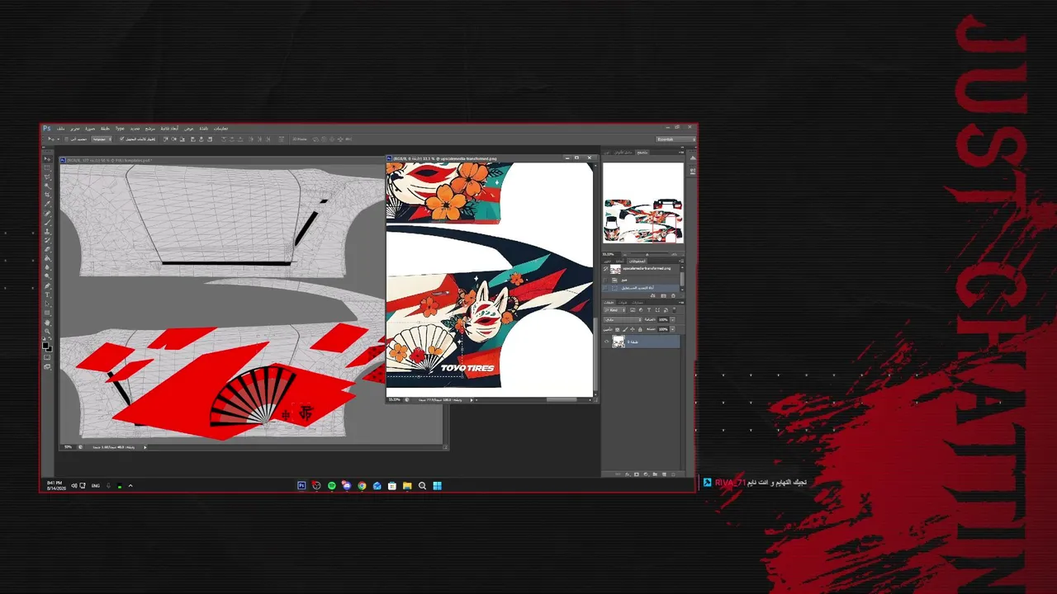Select the History Brush tool
This screenshot has width=1057, height=594.
(x=48, y=240)
